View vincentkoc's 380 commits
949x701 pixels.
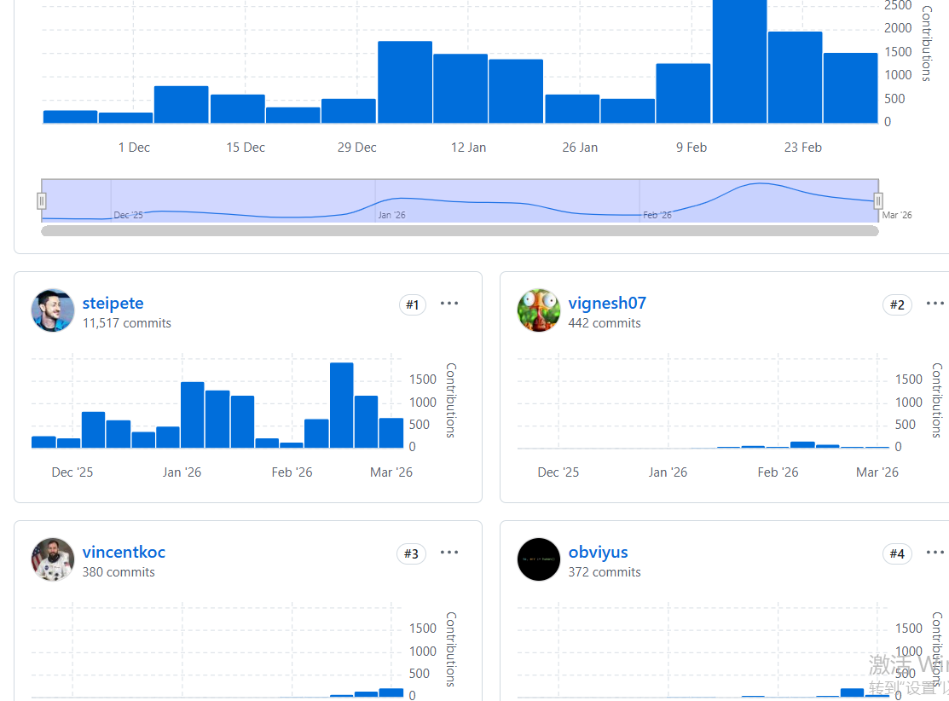pos(119,572)
